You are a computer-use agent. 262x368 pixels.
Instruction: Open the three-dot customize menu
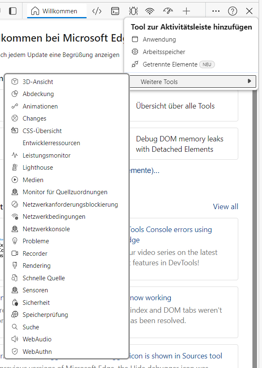(x=215, y=11)
